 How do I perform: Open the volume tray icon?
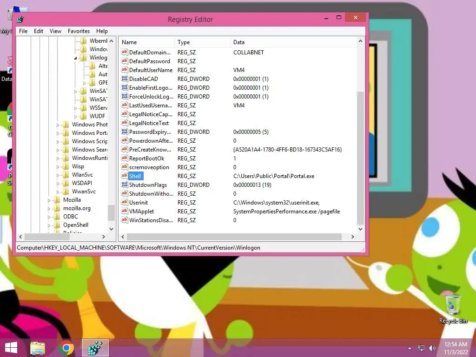pos(432,348)
